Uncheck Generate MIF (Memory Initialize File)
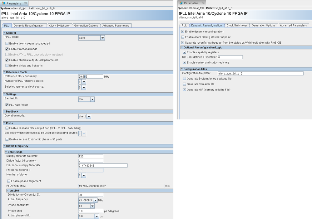The image size is (312, 219). point(185,90)
